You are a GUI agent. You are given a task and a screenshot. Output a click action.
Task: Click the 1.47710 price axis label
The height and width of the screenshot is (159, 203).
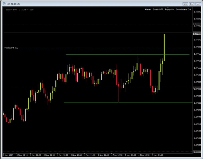click(x=197, y=61)
